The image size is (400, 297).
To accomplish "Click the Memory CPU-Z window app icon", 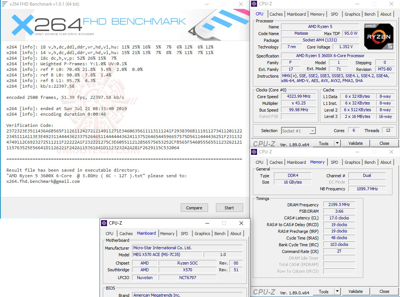I will [x=254, y=152].
